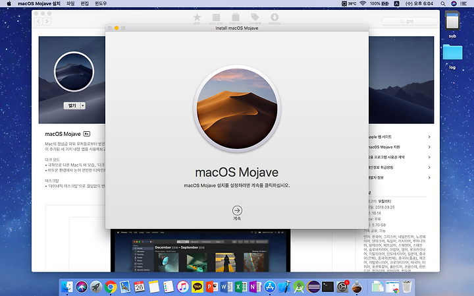Open Notes from the Dock
This screenshot has width=474, height=296.
(x=154, y=286)
